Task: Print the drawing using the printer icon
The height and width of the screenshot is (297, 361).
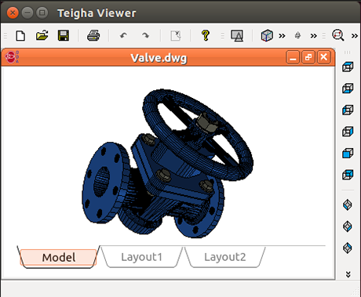Action: tap(93, 35)
